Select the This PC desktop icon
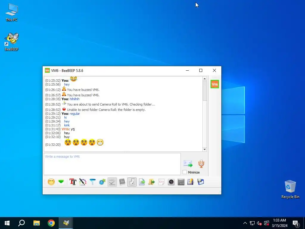Screen dimensions: 305x229 [12, 13]
